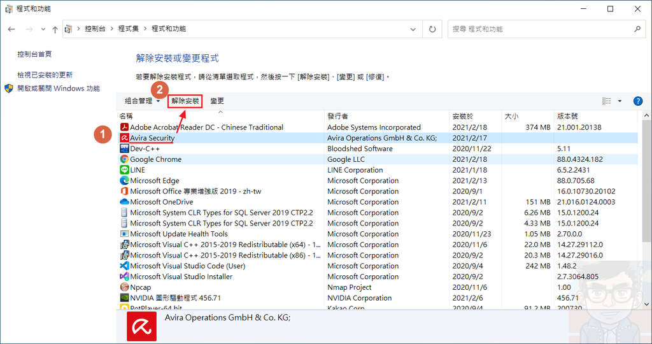Select the Avira Security row text
The width and height of the screenshot is (652, 344).
tap(152, 138)
